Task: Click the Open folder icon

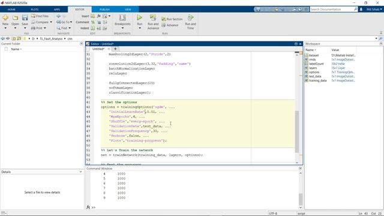Action: coord(15,17)
